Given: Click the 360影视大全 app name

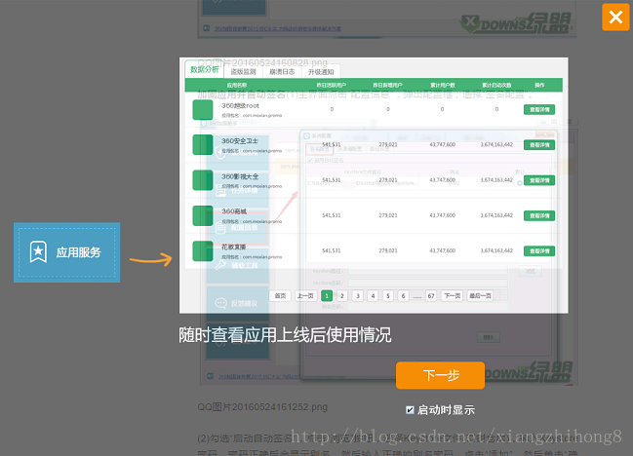Looking at the screenshot, I should tap(240, 176).
